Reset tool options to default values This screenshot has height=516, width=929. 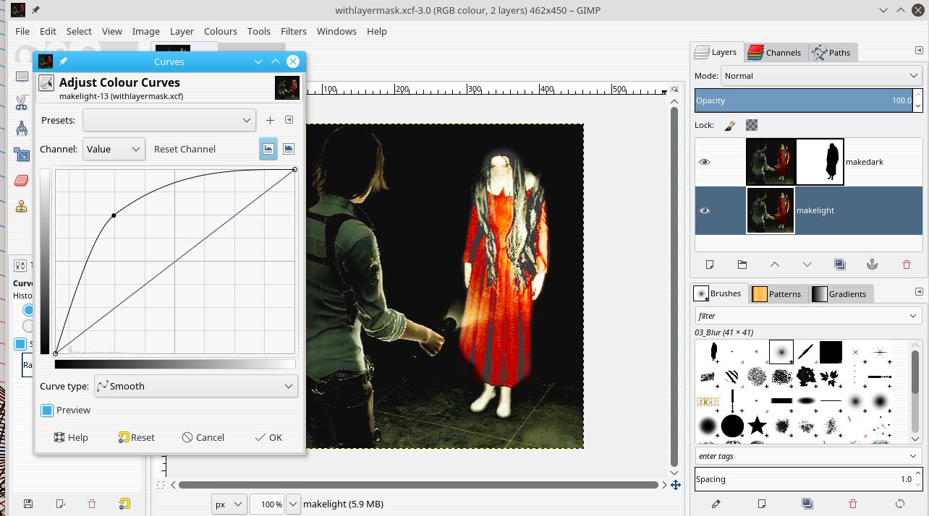[124, 504]
